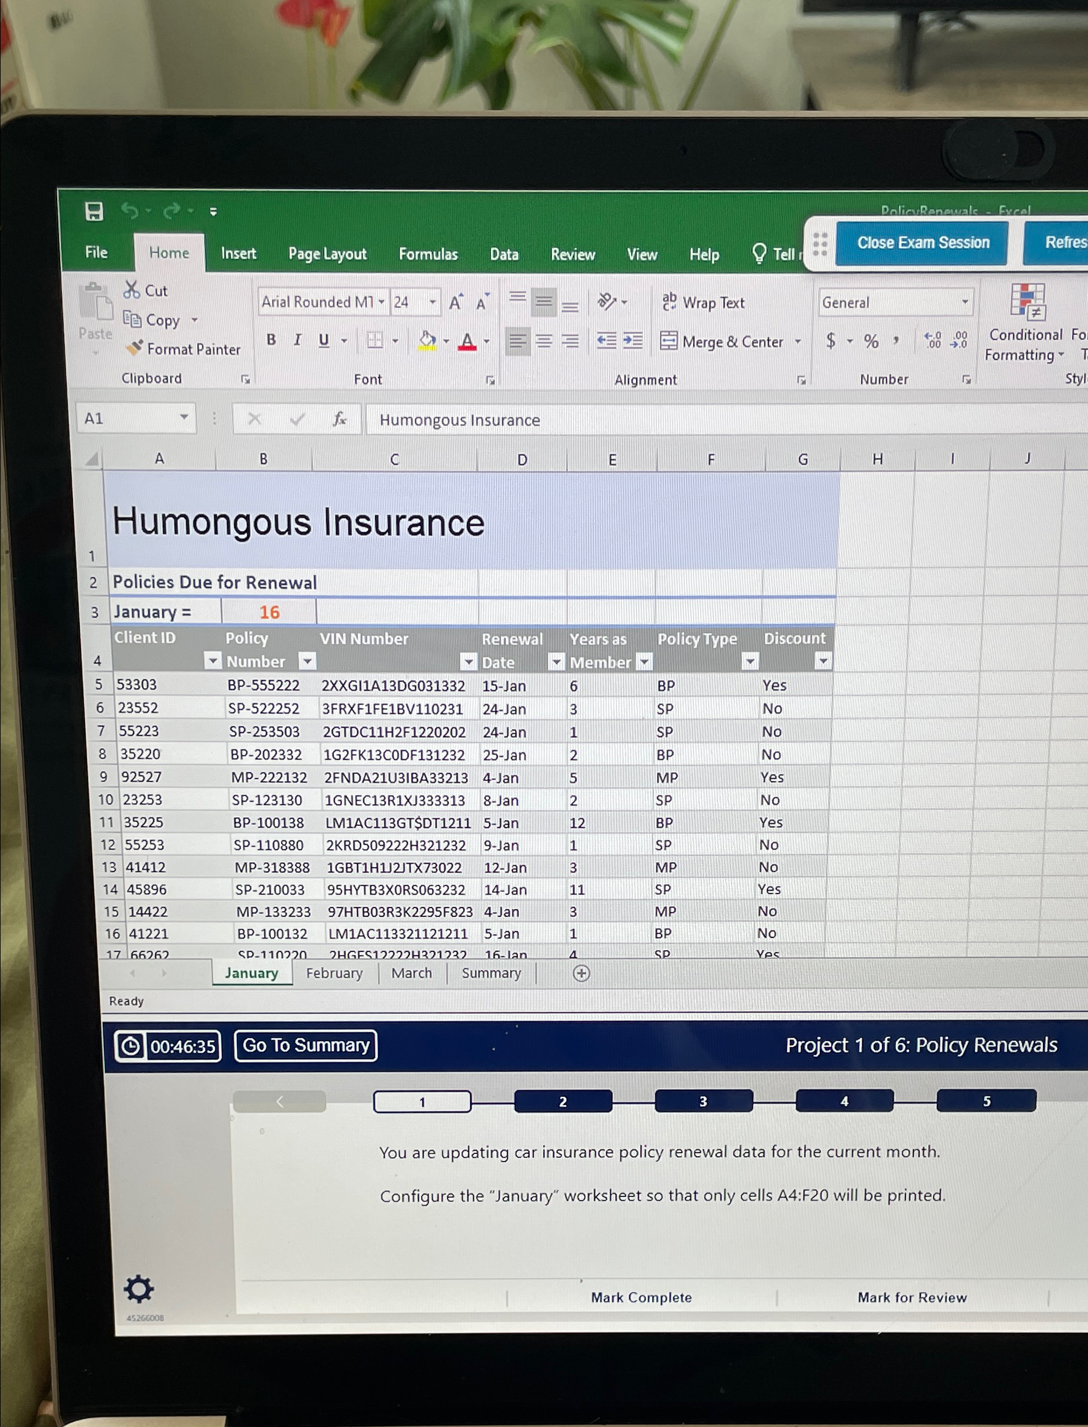Apply the red font color
The height and width of the screenshot is (1427, 1088).
point(467,341)
